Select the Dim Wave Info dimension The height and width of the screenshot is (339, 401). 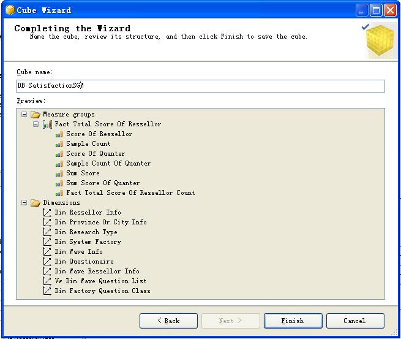point(78,252)
